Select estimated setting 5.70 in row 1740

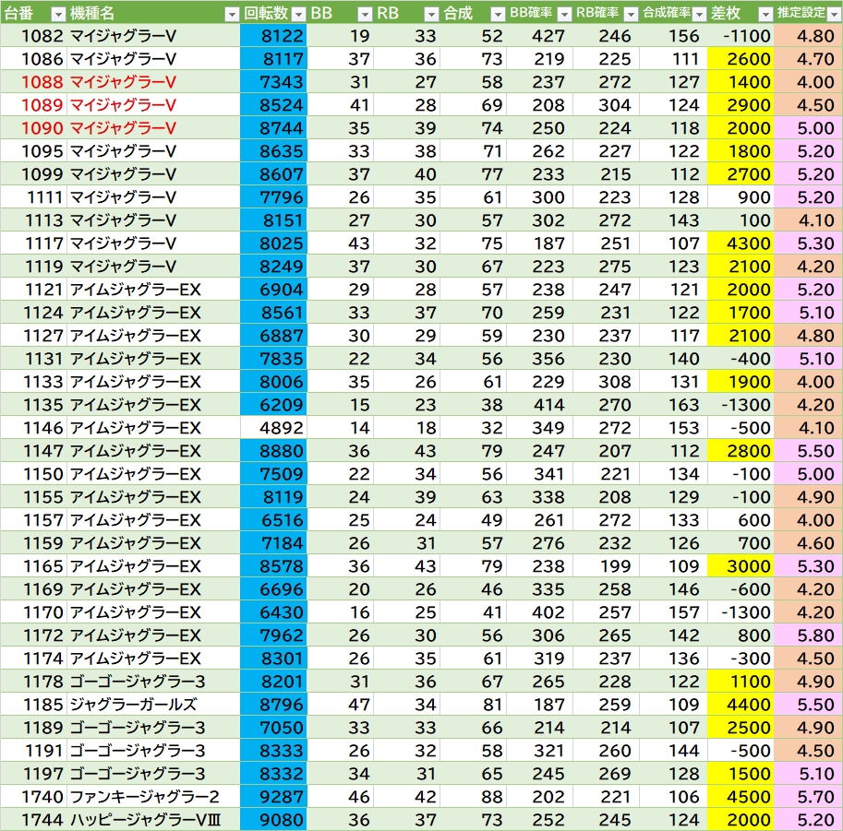pyautogui.click(x=808, y=797)
